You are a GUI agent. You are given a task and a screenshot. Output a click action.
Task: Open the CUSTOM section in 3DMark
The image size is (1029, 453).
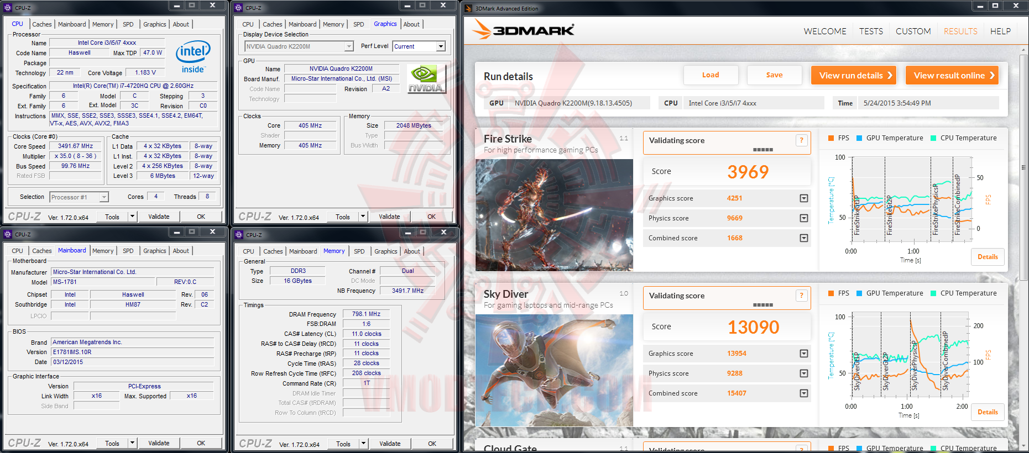(x=913, y=31)
